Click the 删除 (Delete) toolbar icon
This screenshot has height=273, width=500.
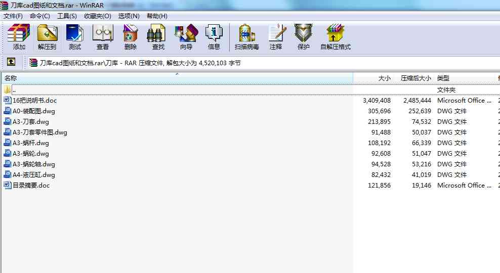click(131, 37)
